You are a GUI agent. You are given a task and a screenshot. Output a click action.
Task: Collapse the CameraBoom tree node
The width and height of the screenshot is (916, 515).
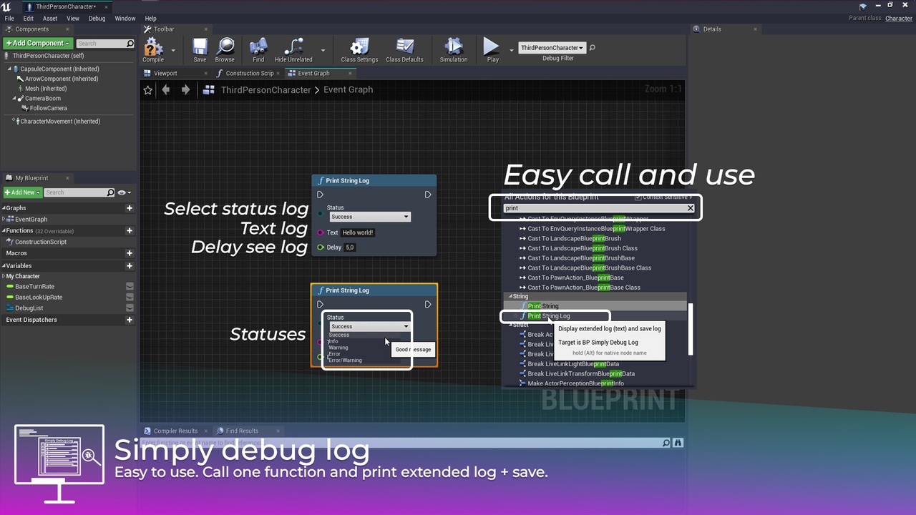(x=14, y=99)
